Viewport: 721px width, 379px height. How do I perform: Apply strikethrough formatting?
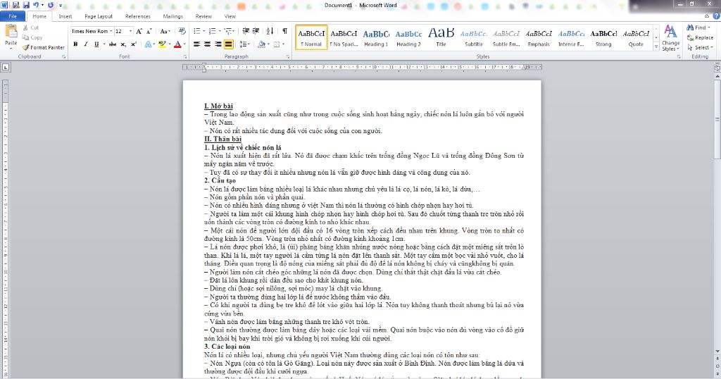113,44
